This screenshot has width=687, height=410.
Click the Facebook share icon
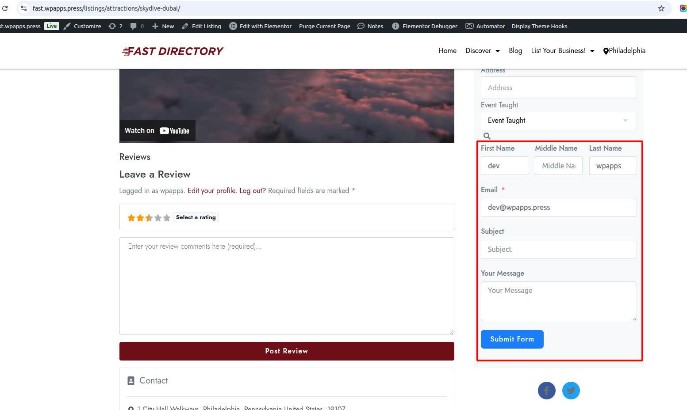[546, 391]
